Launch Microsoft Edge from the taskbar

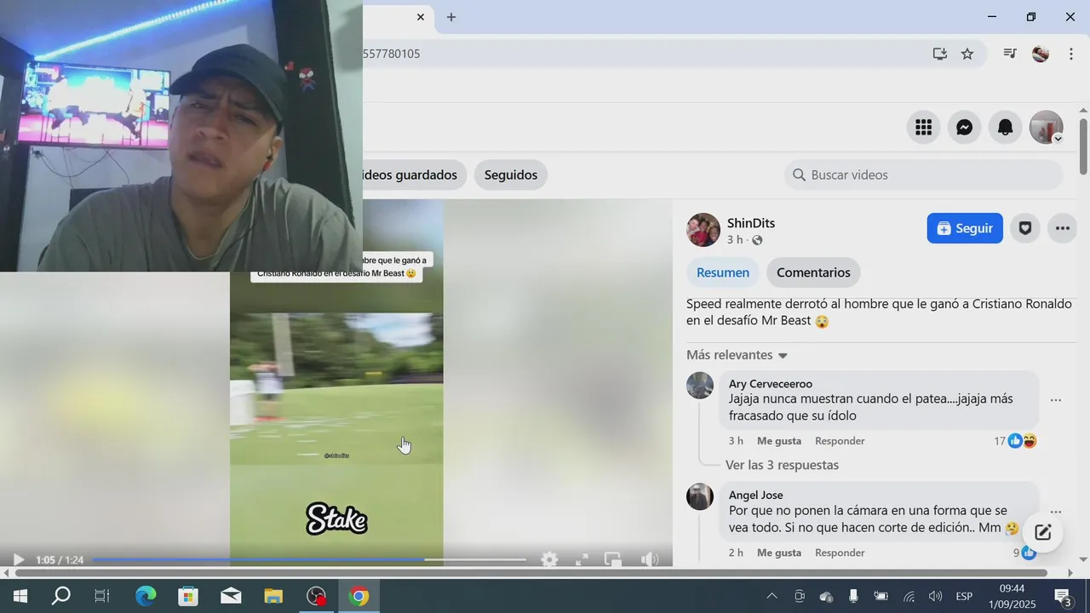point(146,596)
